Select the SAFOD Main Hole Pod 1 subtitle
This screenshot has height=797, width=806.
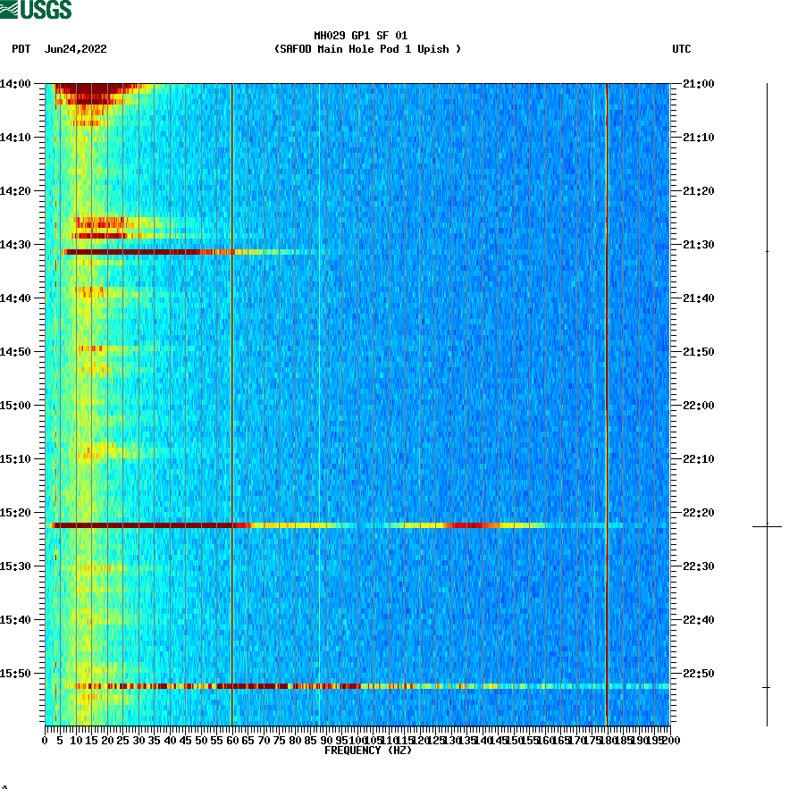pos(367,50)
